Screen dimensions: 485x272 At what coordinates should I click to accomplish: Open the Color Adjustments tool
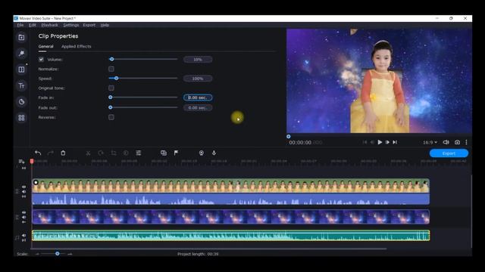tap(126, 153)
